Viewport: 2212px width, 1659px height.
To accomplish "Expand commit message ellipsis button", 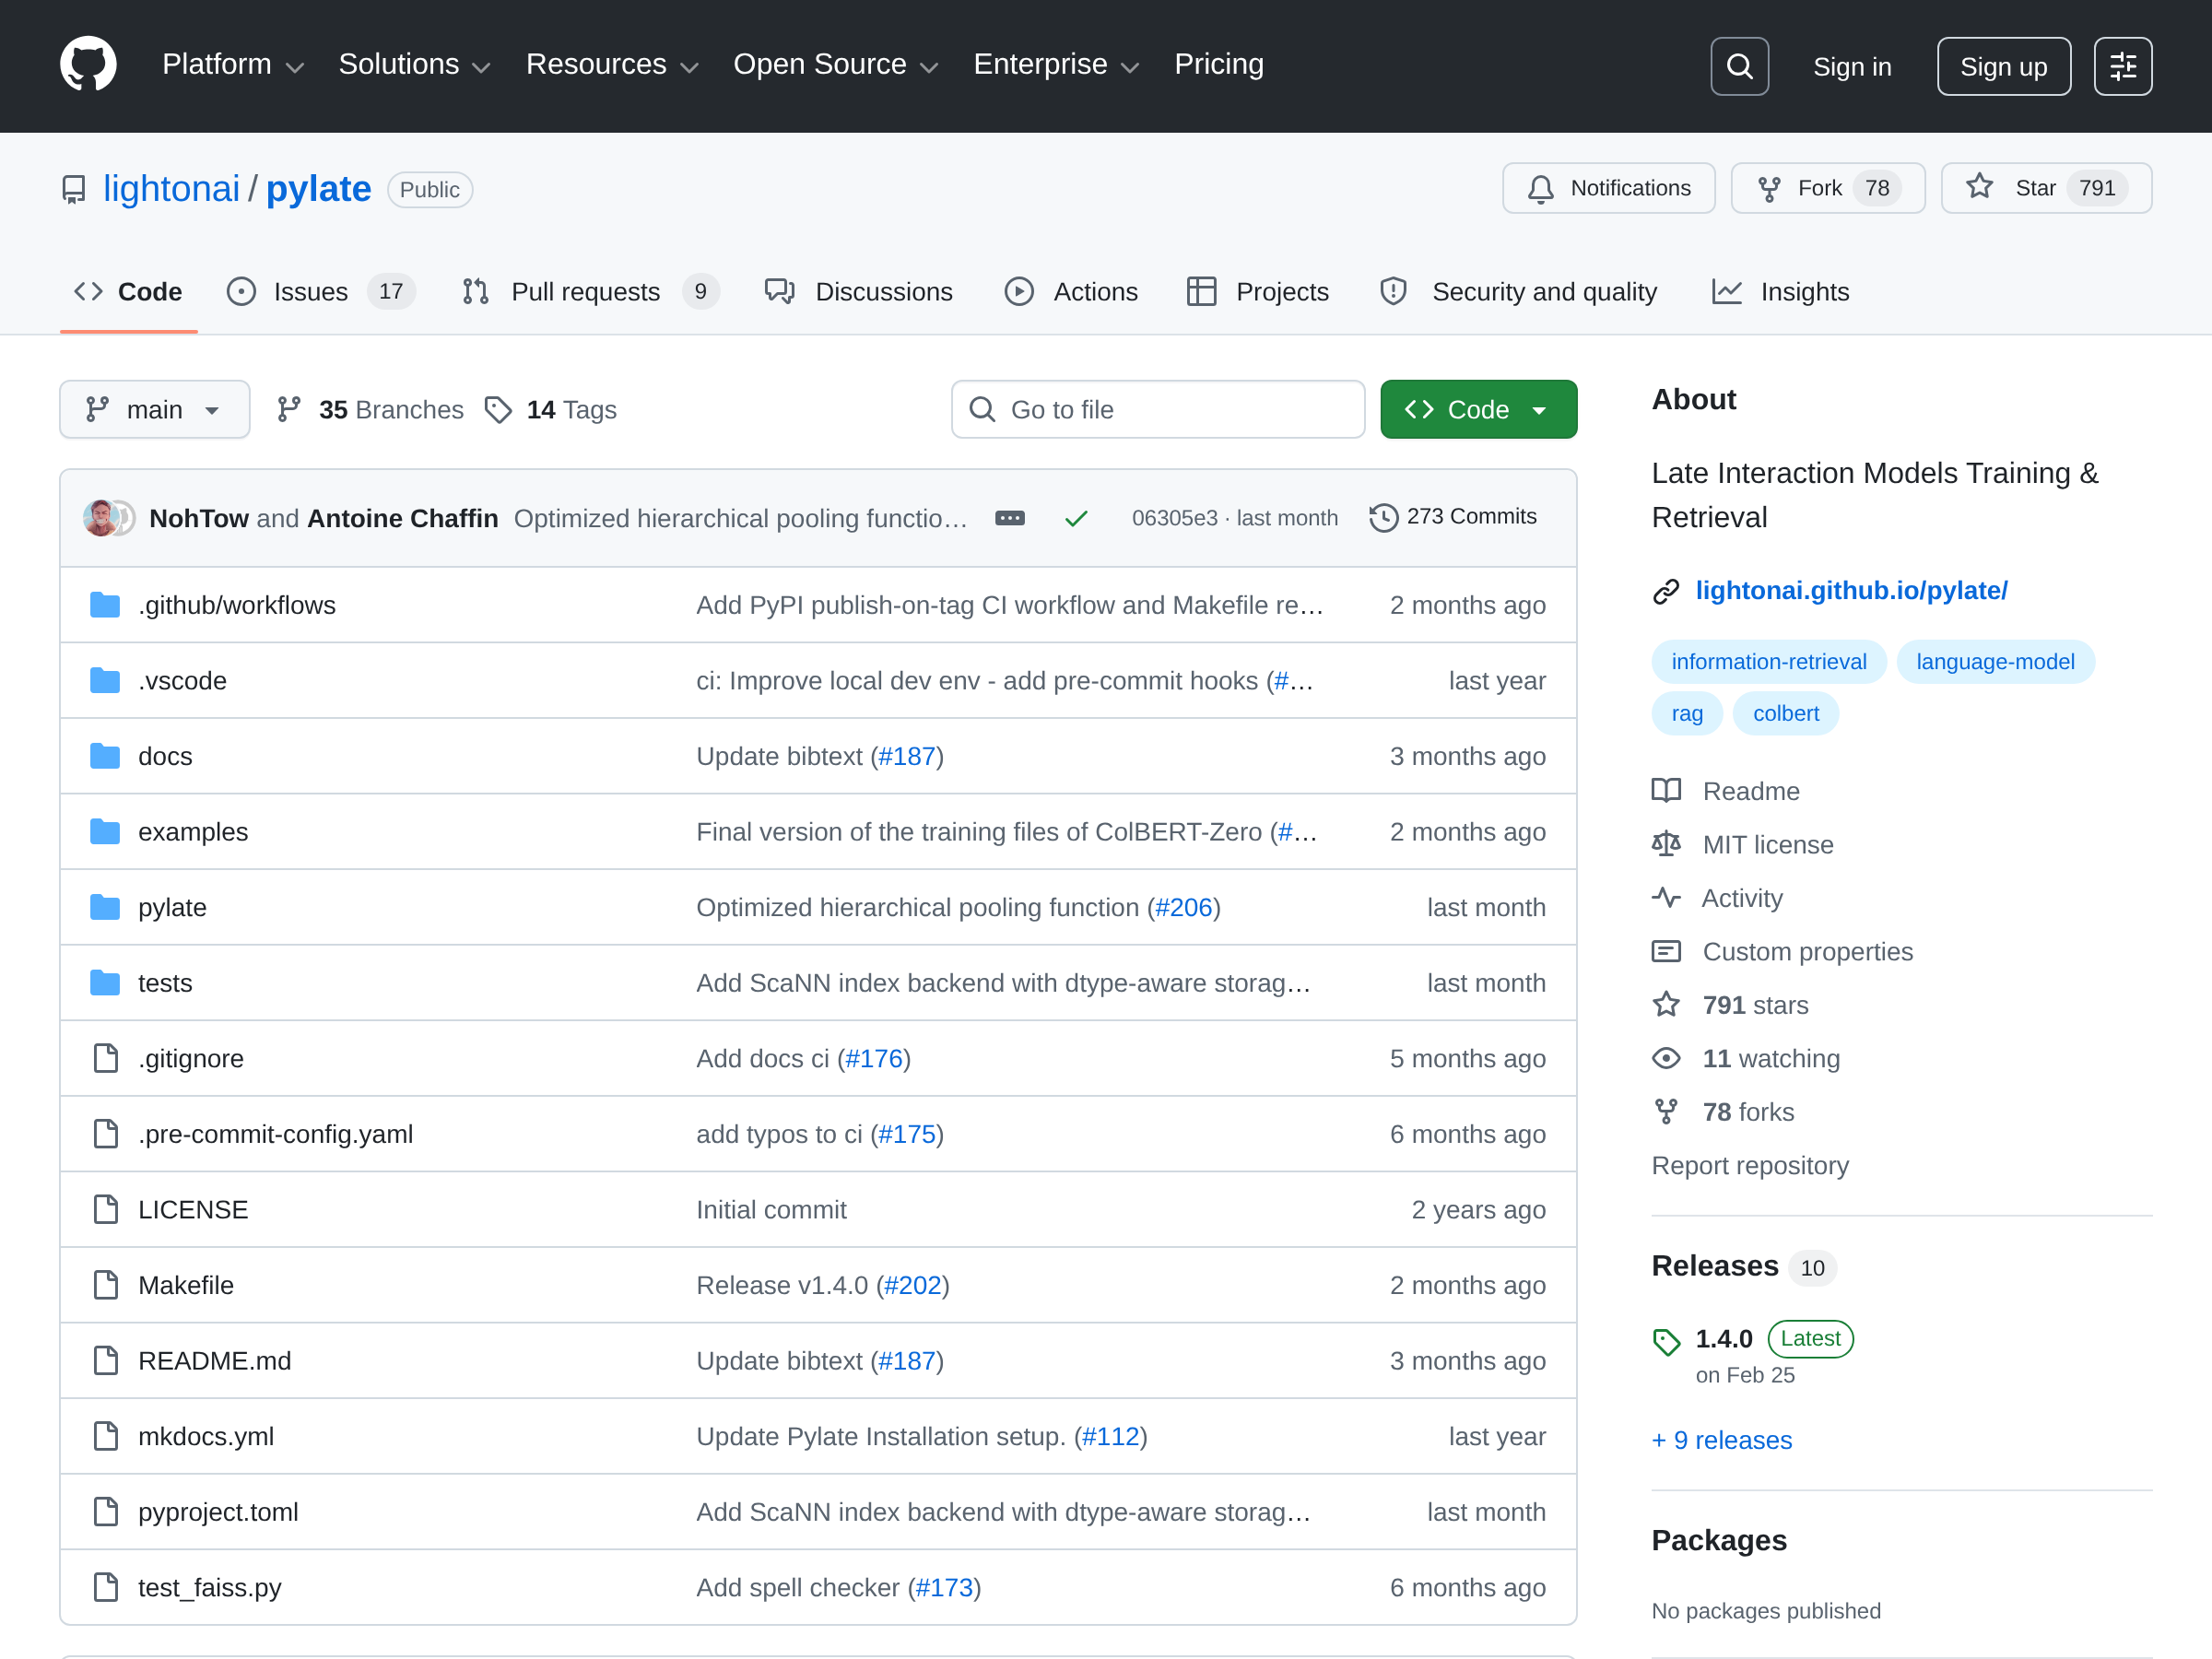I will [x=1010, y=518].
